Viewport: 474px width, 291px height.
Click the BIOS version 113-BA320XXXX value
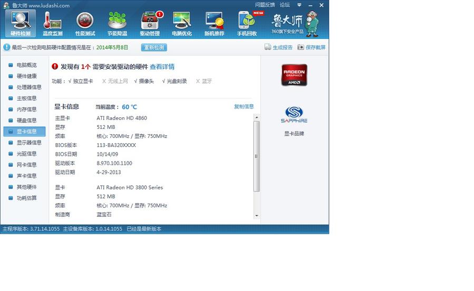pyautogui.click(x=116, y=145)
